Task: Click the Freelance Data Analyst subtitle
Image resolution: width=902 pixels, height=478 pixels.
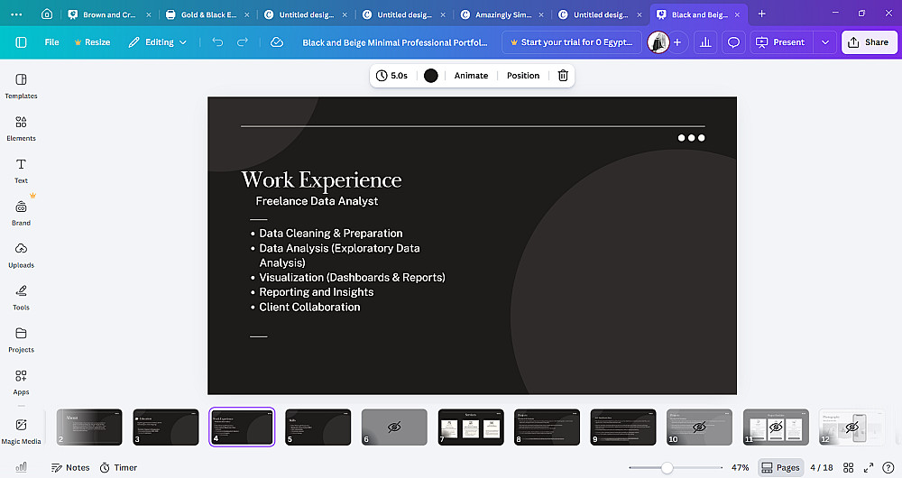Action: pos(317,201)
